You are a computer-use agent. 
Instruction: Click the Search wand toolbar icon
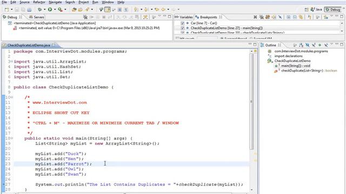coord(88,10)
